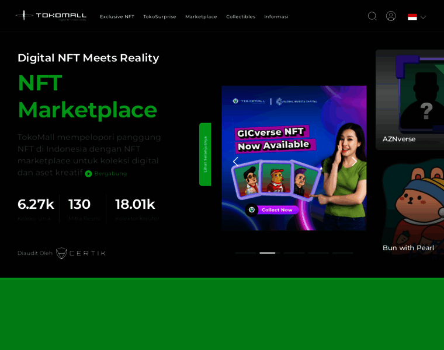Image resolution: width=444 pixels, height=350 pixels.
Task: Open the search magnifier icon
Action: point(372,16)
